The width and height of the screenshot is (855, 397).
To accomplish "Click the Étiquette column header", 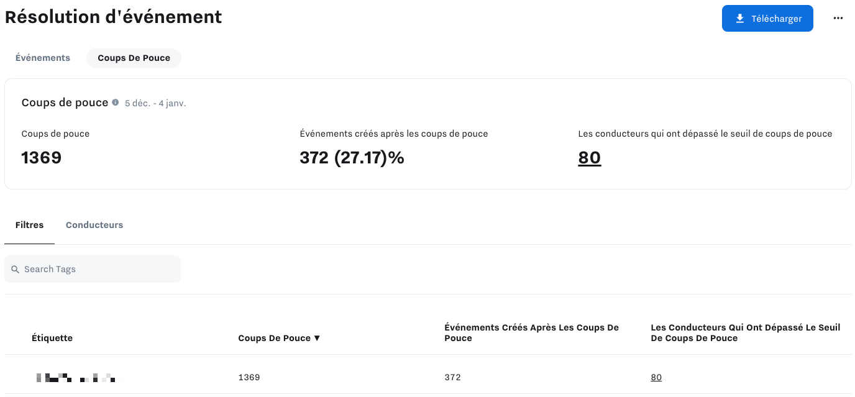I will [x=52, y=338].
